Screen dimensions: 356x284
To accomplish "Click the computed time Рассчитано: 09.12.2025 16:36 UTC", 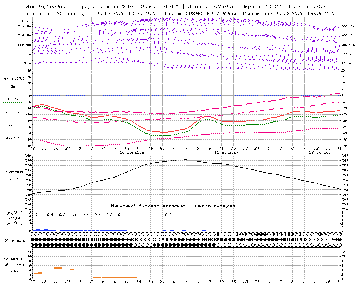I will click(289, 14).
